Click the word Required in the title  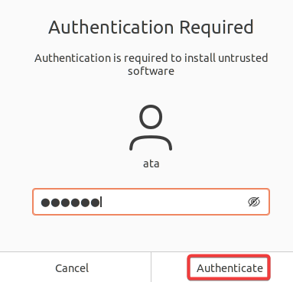[216, 27]
